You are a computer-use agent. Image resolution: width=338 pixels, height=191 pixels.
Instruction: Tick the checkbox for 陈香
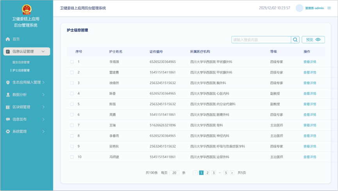pyautogui.click(x=72, y=94)
